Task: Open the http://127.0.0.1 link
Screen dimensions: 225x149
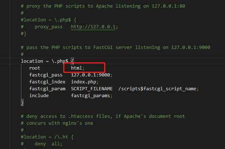Action: tap(93, 27)
